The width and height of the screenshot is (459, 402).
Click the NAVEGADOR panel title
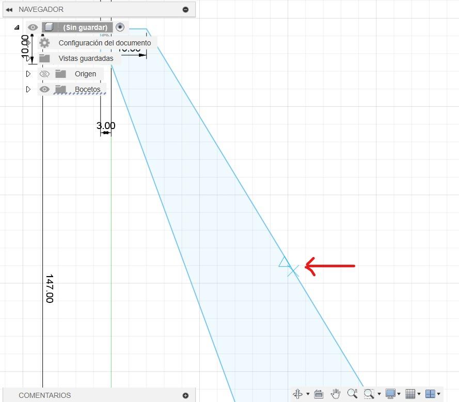pyautogui.click(x=41, y=9)
